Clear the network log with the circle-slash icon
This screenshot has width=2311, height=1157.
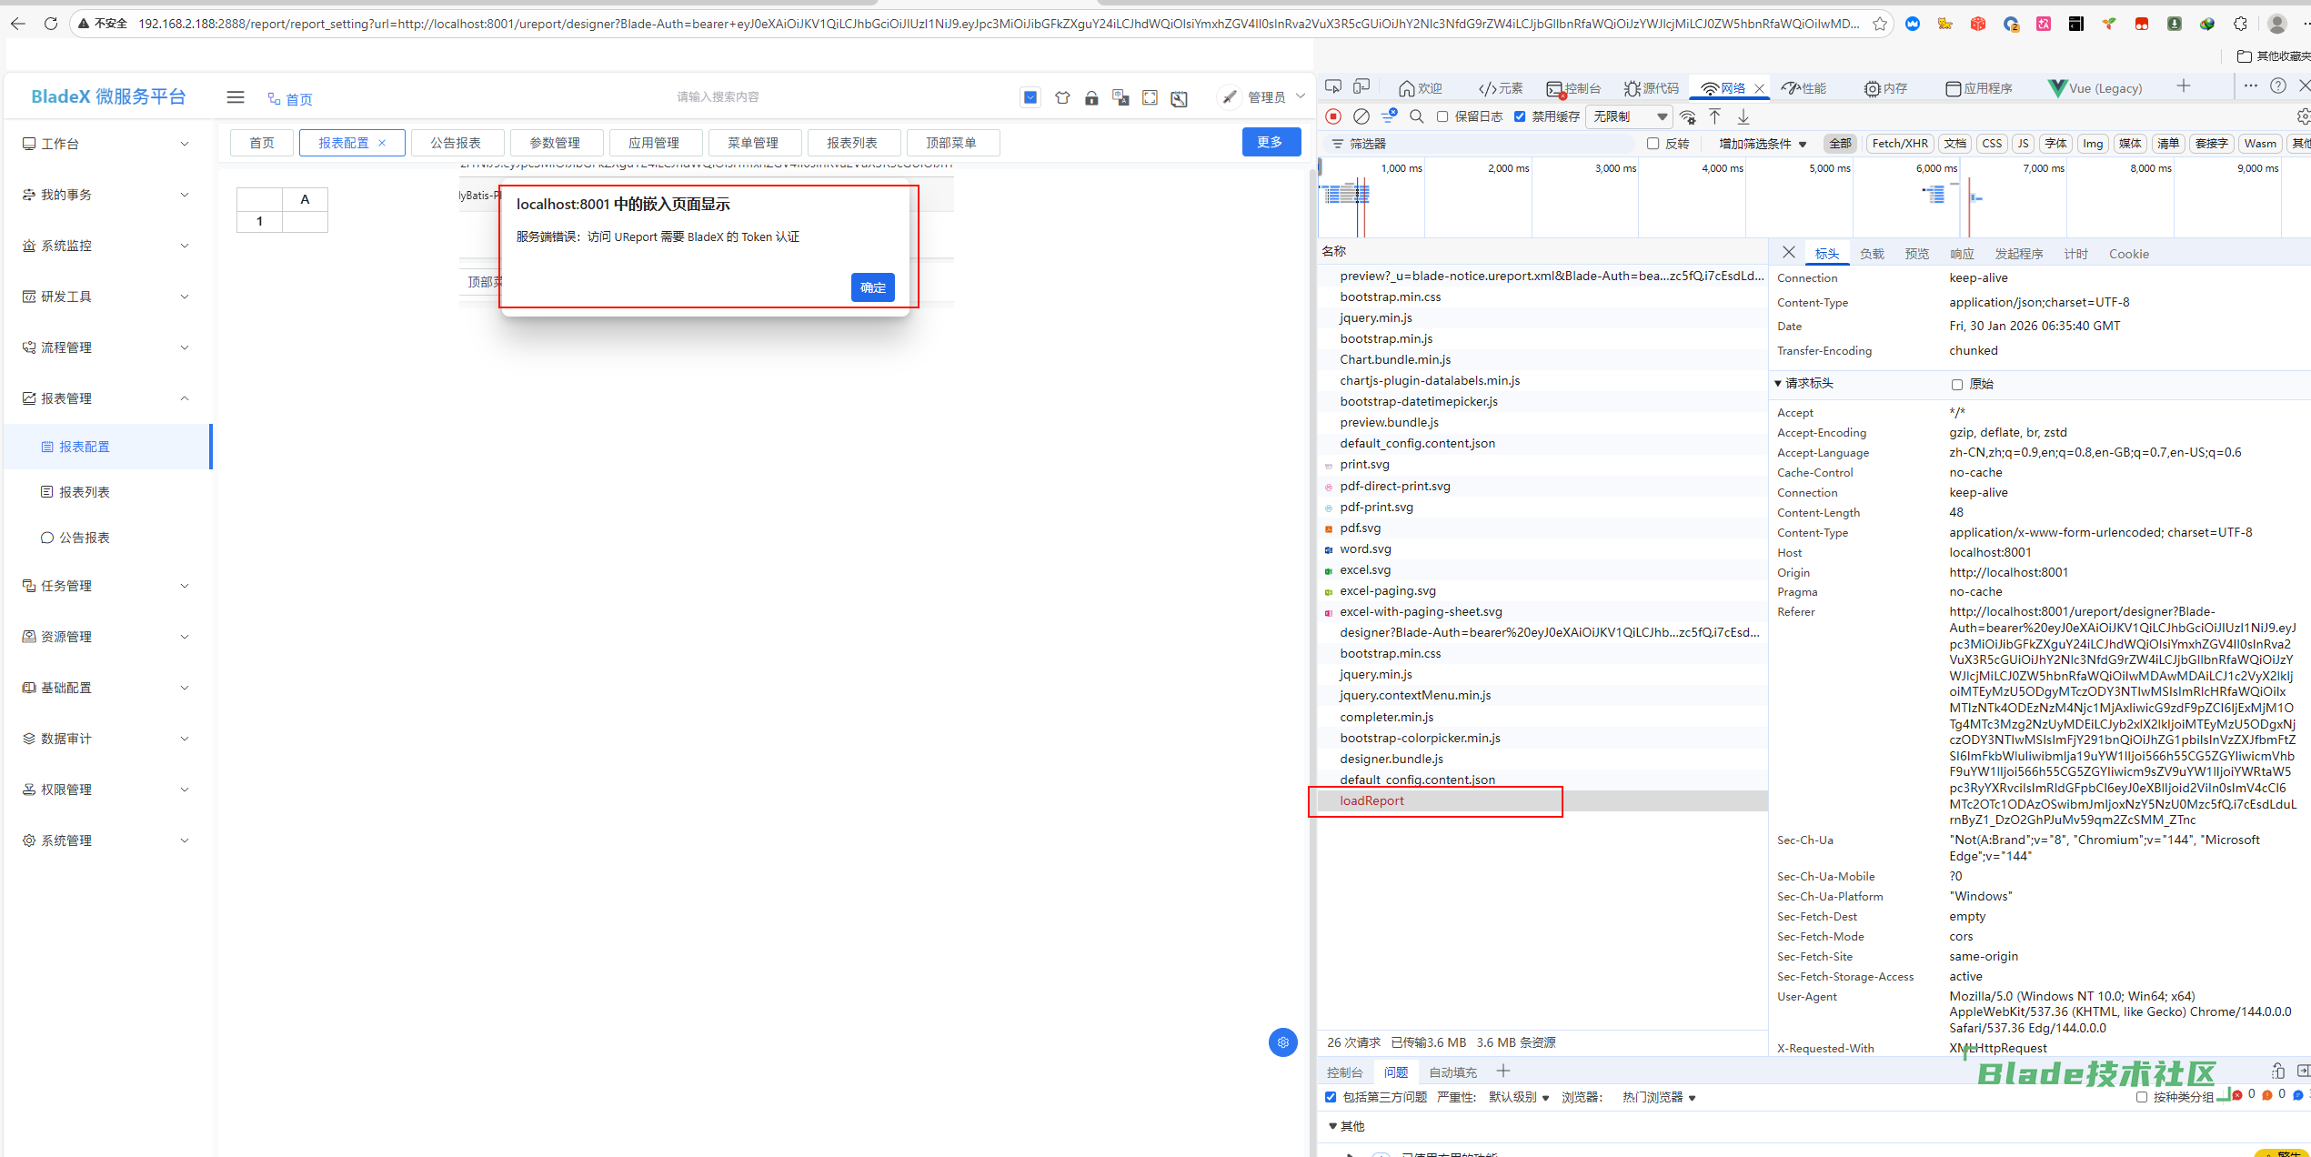point(1361,116)
